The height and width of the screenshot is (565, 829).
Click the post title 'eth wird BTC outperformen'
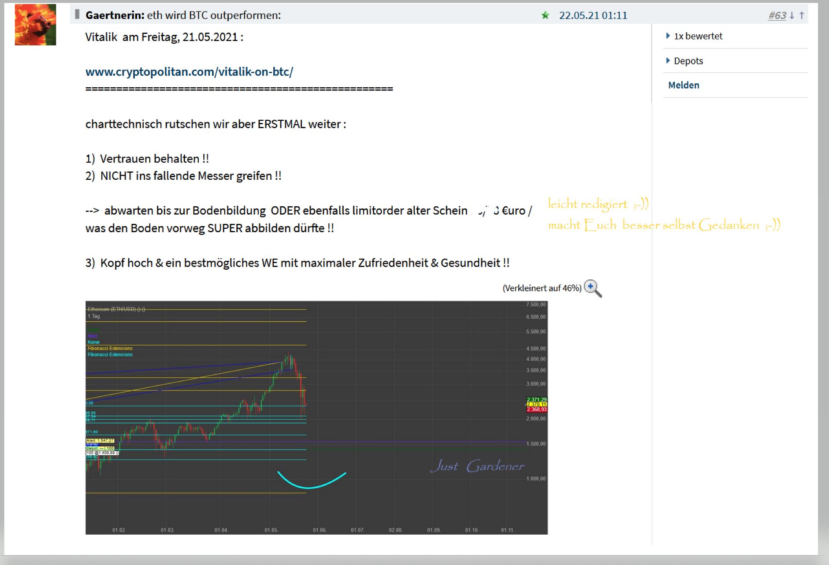(x=214, y=15)
